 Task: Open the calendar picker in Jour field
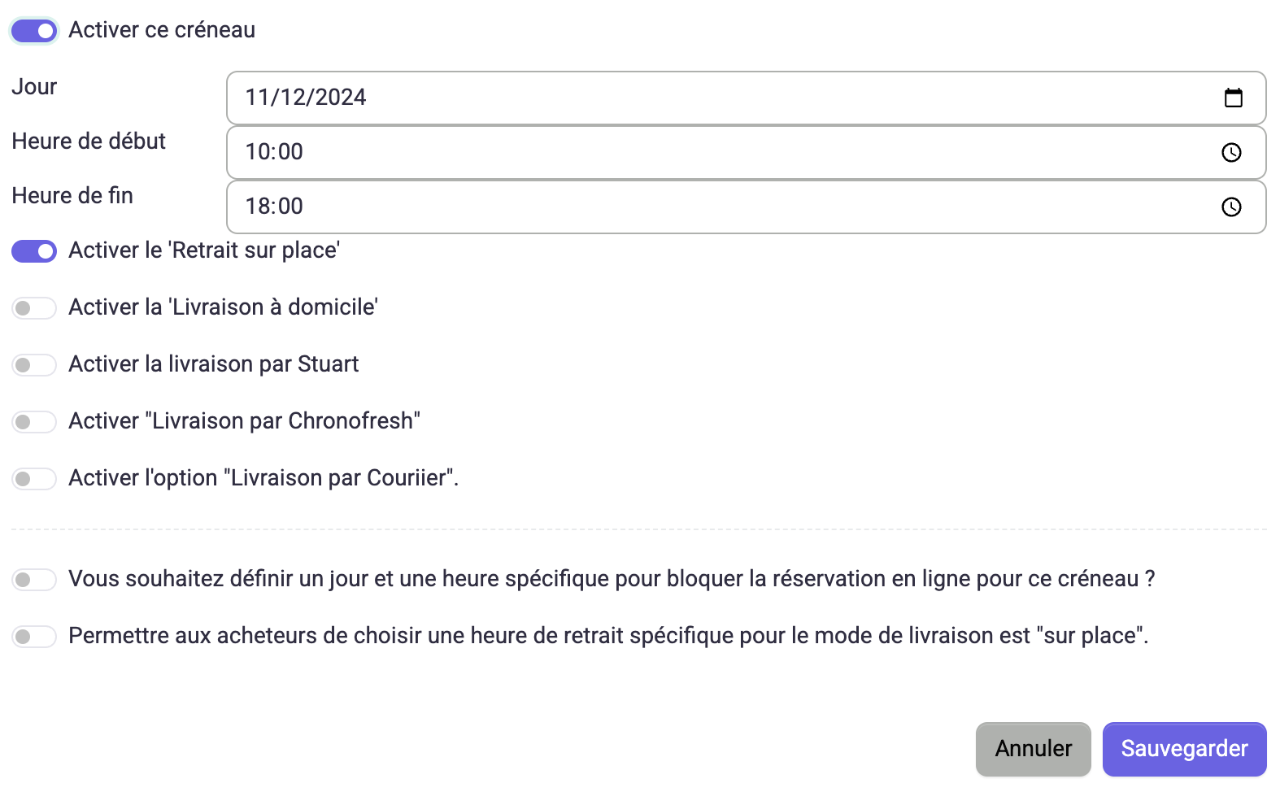pos(1233,98)
